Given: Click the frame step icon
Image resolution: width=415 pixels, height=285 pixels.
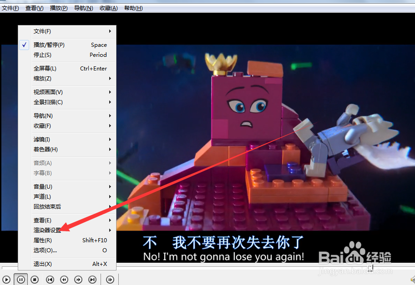Looking at the screenshot, I should coord(110,280).
